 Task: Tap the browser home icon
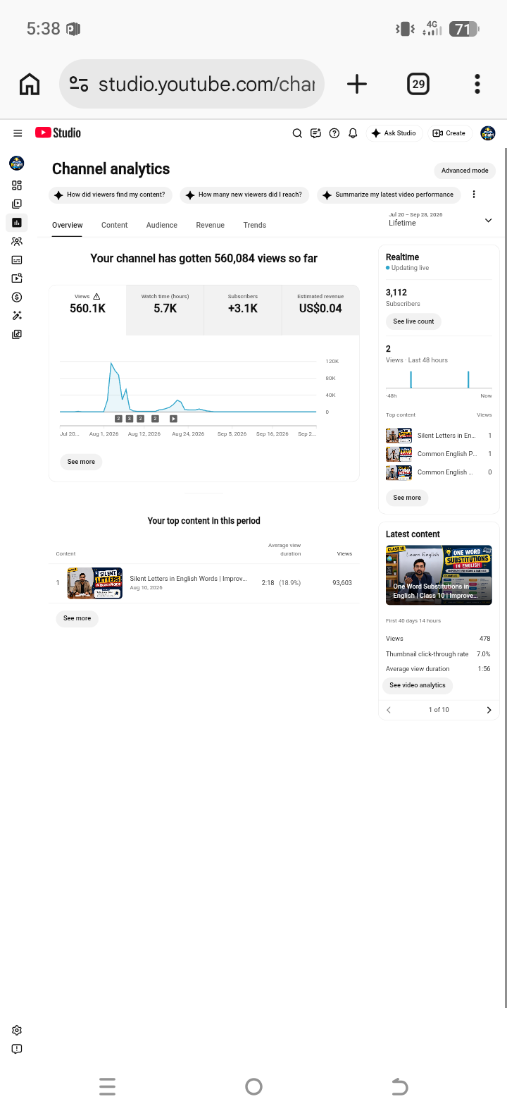pos(30,84)
